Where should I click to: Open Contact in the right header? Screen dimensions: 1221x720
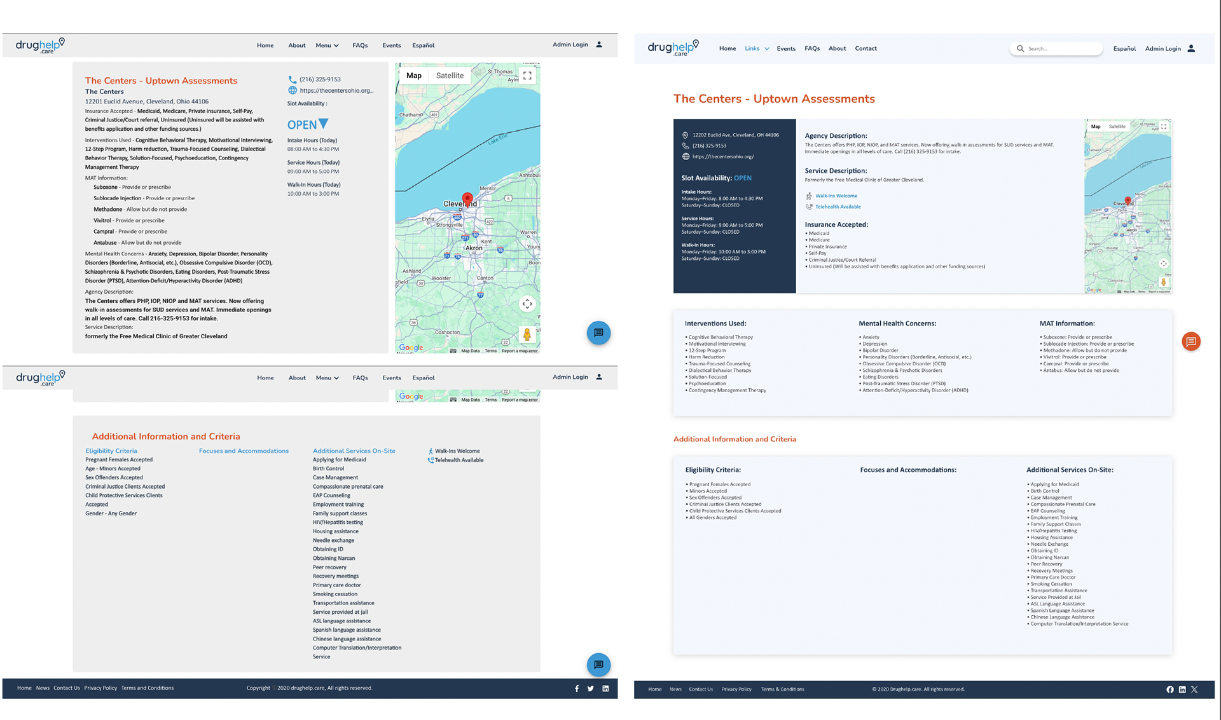click(866, 48)
